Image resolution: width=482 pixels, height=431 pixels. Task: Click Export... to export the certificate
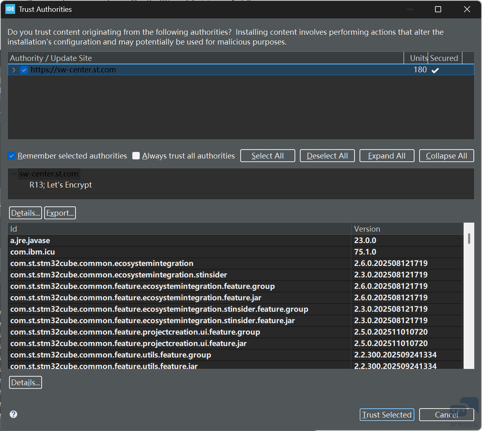[x=60, y=213]
